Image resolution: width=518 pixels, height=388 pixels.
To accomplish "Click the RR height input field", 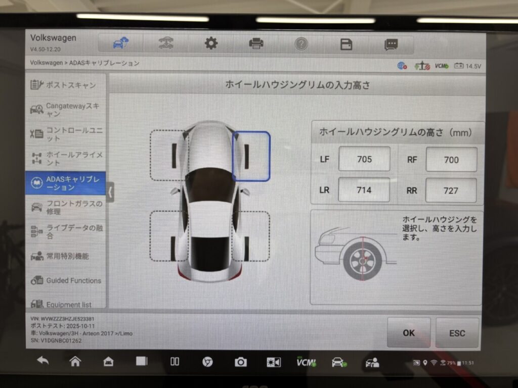I will click(451, 190).
